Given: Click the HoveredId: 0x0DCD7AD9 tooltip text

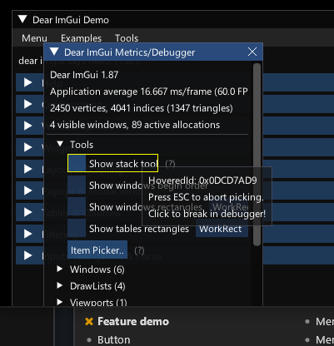Looking at the screenshot, I should pos(202,180).
